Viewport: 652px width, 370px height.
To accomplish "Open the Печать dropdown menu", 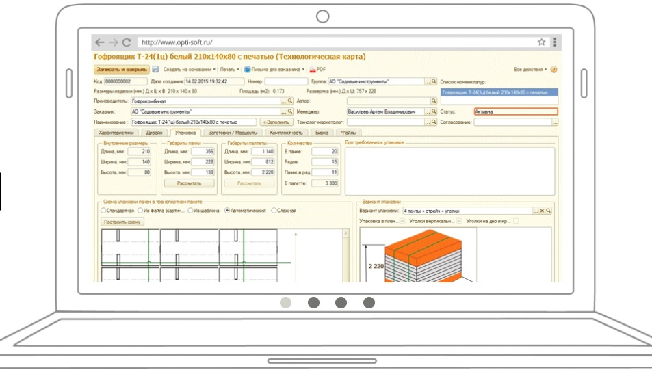I will 229,70.
